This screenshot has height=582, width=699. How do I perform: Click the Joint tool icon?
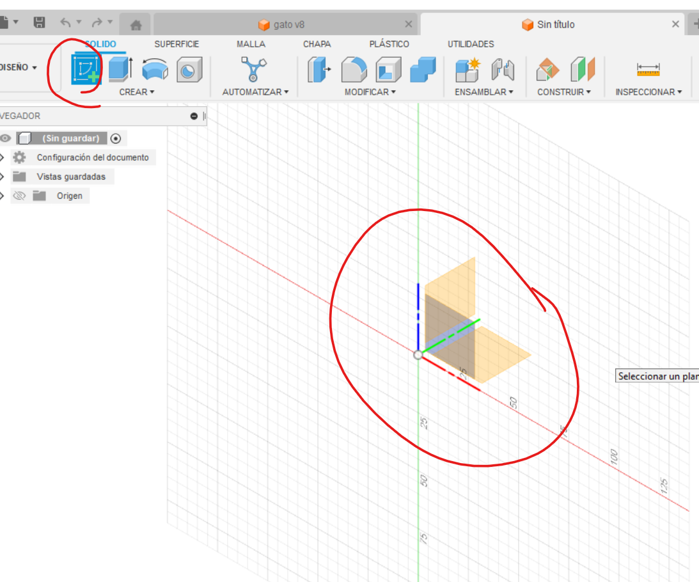pyautogui.click(x=503, y=70)
